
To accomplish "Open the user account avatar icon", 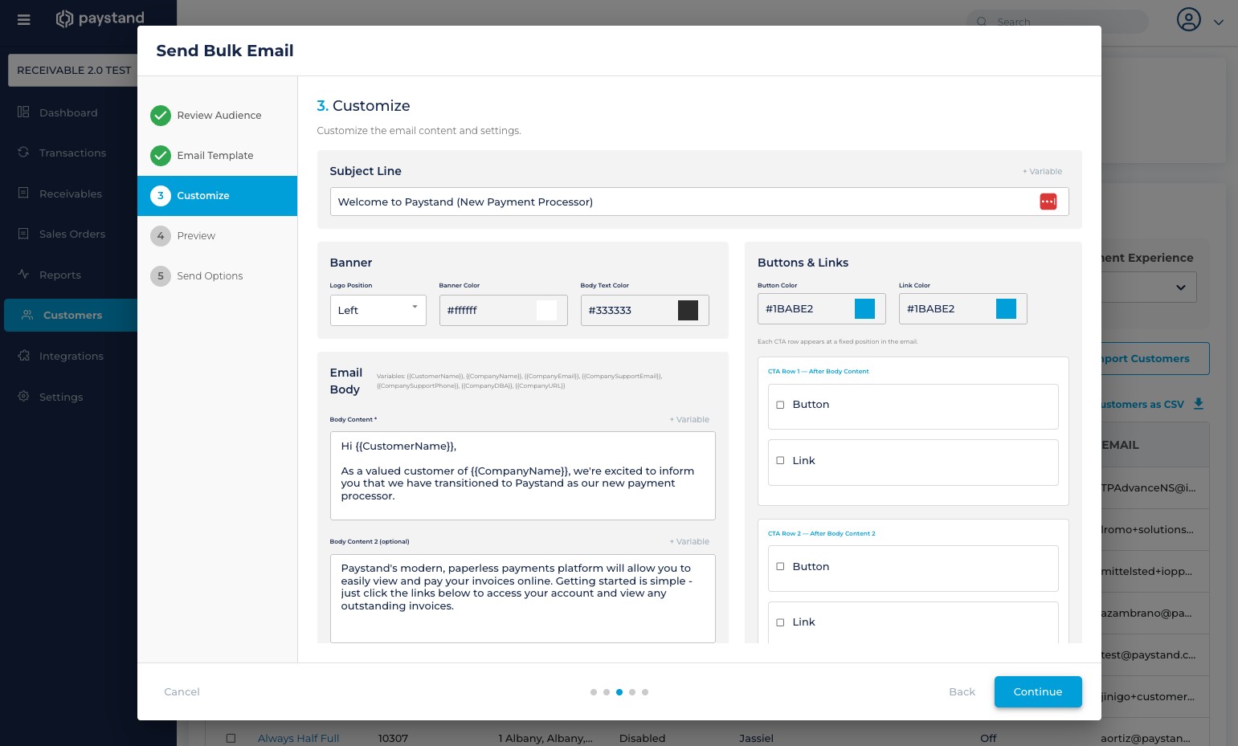I will [1188, 19].
